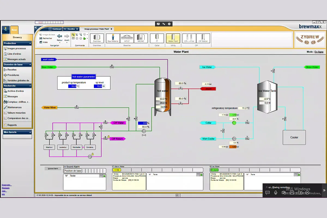The image size is (327, 218).
Task: Click the En cours status of Ice Water
Action: (x=214, y=170)
